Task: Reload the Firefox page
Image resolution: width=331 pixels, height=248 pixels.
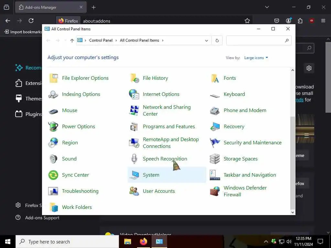Action: 31,21
